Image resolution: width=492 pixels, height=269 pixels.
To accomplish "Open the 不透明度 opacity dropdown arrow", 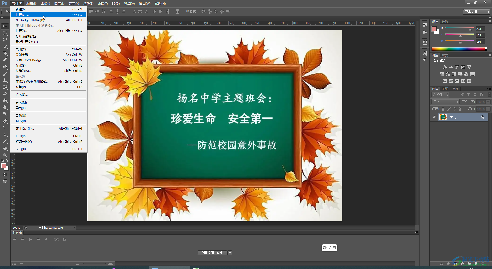I will tap(488, 102).
